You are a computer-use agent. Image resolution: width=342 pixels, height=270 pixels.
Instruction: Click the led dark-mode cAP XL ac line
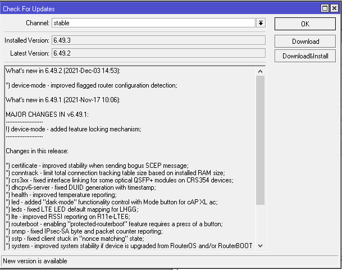click(x=112, y=202)
